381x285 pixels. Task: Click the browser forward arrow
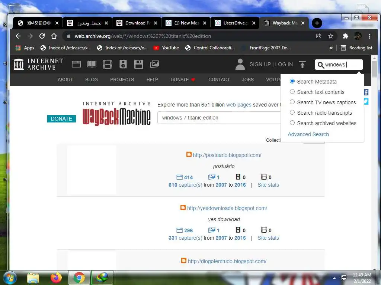click(x=30, y=36)
